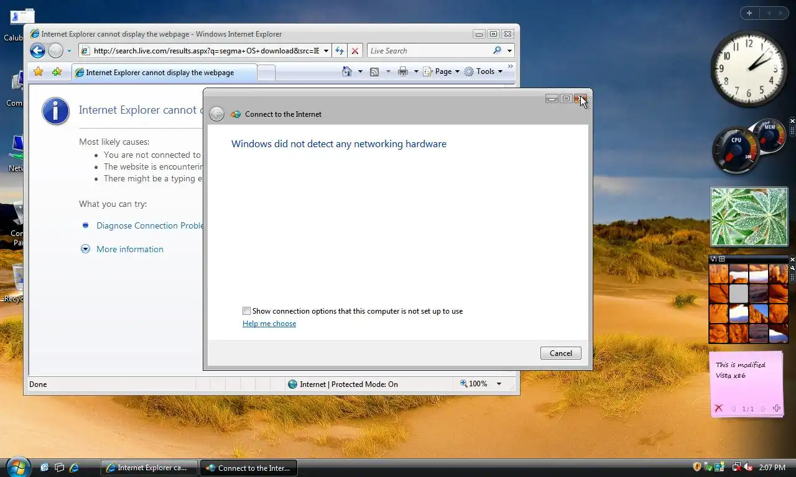Click the Live Search magnifier icon
Image resolution: width=796 pixels, height=477 pixels.
click(x=497, y=51)
